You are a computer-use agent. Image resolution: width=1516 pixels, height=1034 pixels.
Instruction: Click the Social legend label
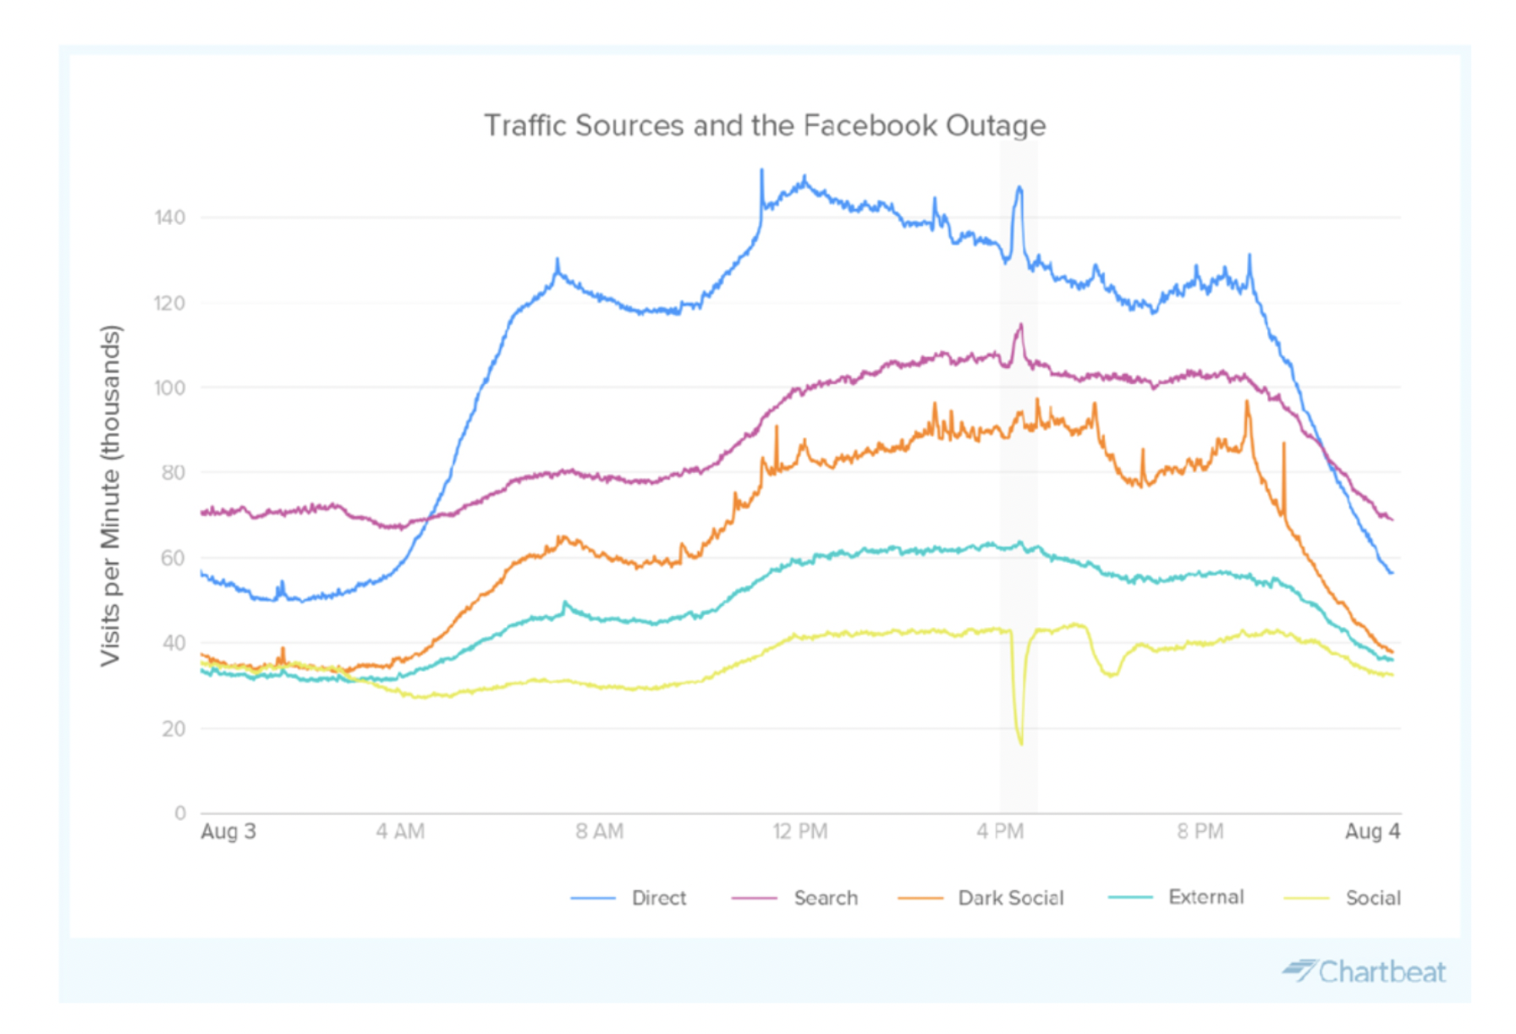pyautogui.click(x=1372, y=898)
